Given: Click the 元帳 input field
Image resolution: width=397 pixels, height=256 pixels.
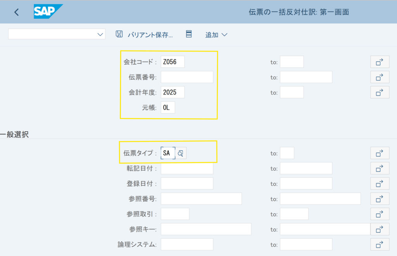Looking at the screenshot, I should point(168,108).
